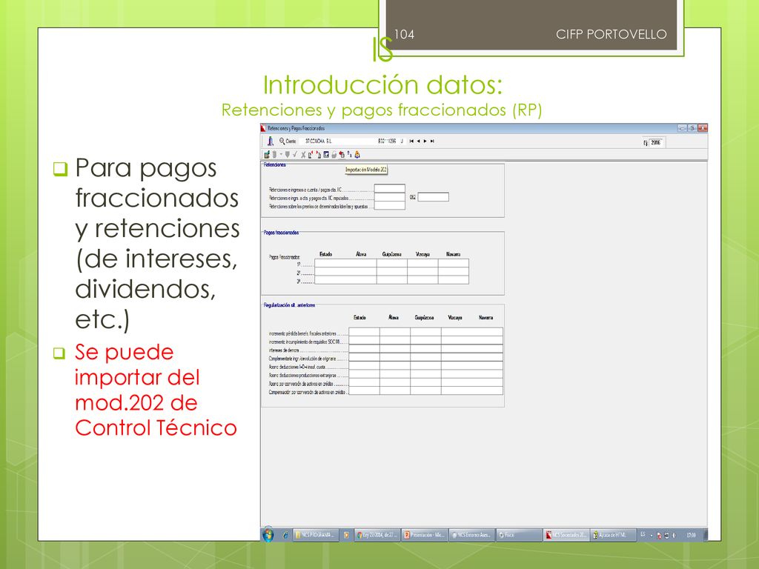Click the Ej year field showing 2016

point(655,142)
